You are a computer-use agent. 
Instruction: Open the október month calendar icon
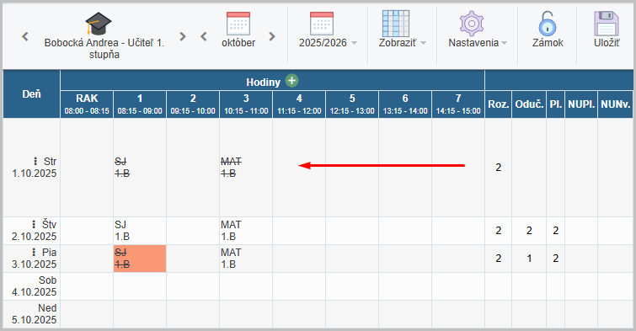point(238,24)
